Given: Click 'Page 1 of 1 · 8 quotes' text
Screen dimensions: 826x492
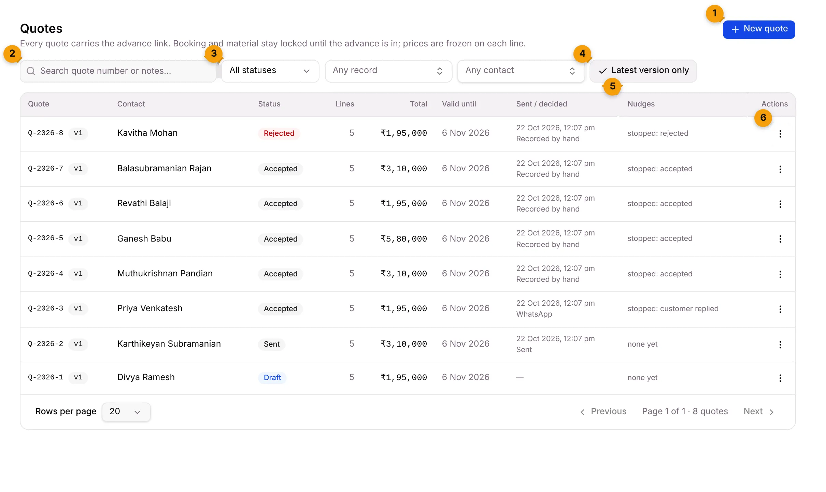Looking at the screenshot, I should tap(685, 411).
